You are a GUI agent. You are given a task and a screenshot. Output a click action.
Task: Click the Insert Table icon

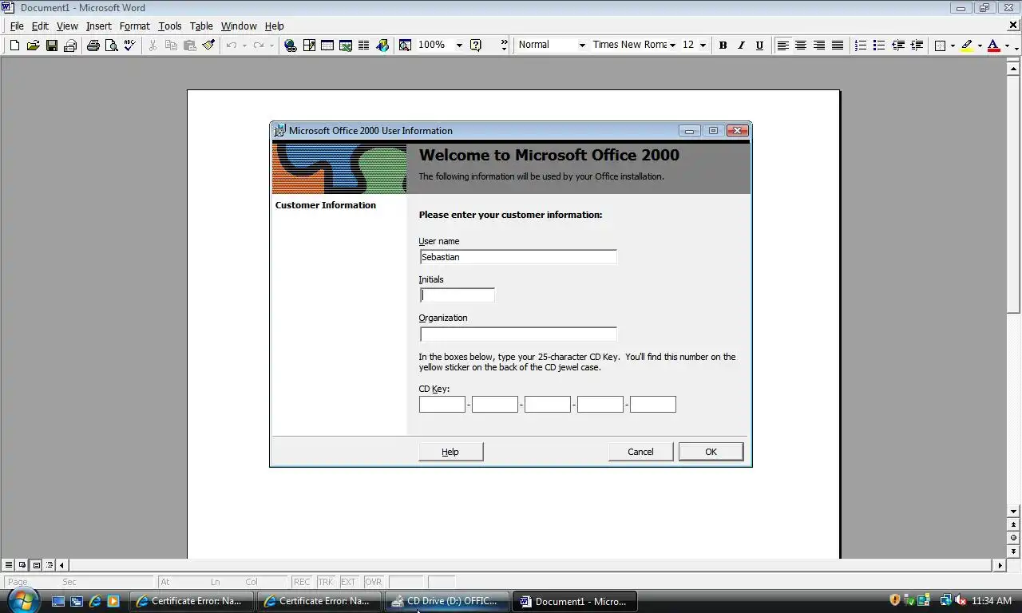point(327,45)
